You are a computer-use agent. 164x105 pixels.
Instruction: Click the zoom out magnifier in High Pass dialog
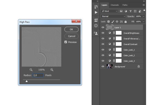pos(31,70)
